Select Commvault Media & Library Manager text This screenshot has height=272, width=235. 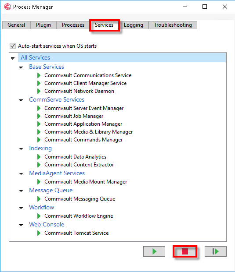pyautogui.click(x=89, y=132)
